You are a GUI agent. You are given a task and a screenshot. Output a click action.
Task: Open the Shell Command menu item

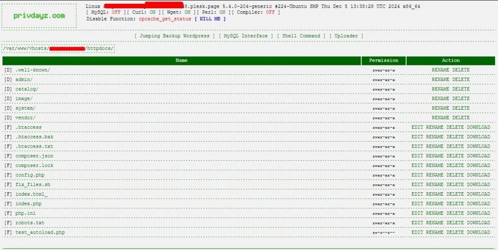(x=301, y=36)
